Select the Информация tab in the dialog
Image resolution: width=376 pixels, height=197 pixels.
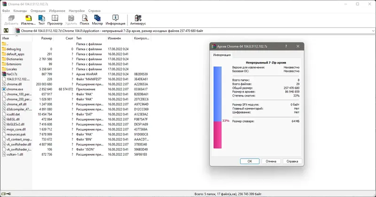pyautogui.click(x=222, y=55)
